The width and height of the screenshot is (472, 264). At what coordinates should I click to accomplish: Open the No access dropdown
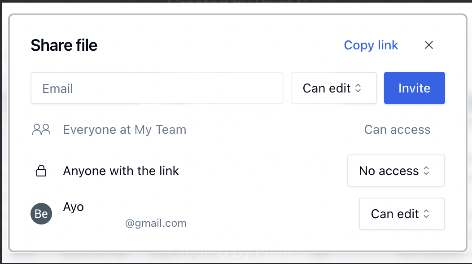coord(396,171)
